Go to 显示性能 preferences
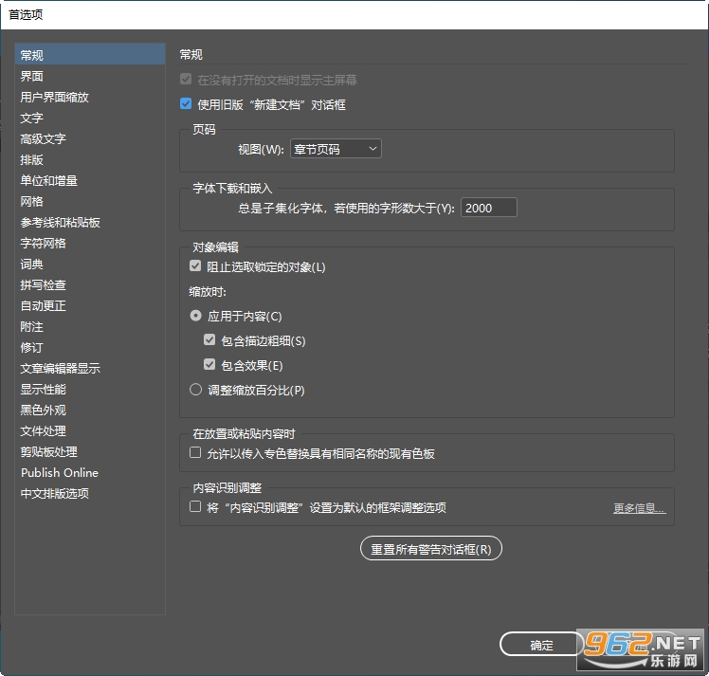This screenshot has width=709, height=676. point(90,390)
